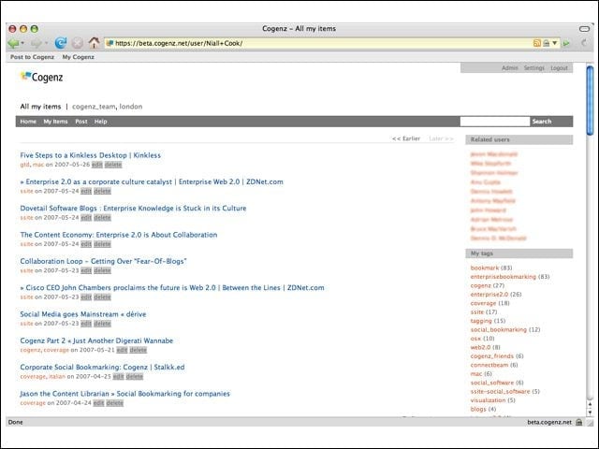
Task: Click the search text field
Action: point(495,122)
